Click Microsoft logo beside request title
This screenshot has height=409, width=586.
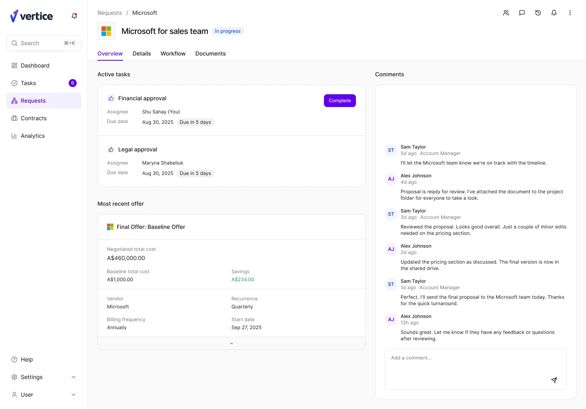[106, 31]
